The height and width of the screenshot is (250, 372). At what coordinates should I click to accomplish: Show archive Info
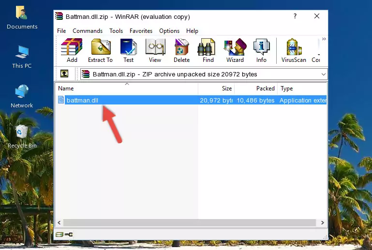click(261, 50)
